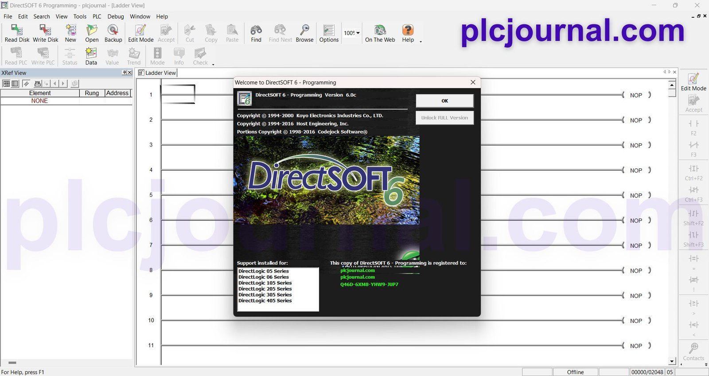Select the Ladder View tab
The image size is (709, 376).
[157, 73]
